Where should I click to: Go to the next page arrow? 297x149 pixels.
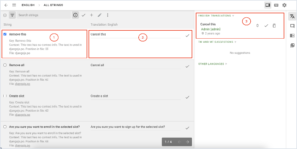[187, 142]
